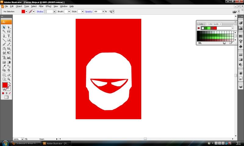Select the Blend tool

click(9, 66)
